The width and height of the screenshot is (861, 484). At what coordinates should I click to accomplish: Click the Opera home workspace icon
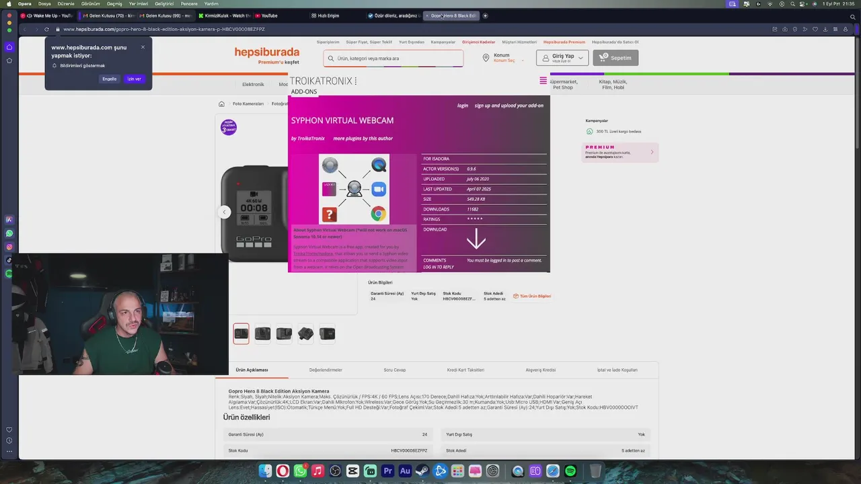(x=9, y=47)
